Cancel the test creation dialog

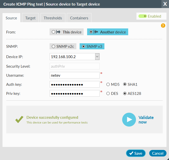158,153
